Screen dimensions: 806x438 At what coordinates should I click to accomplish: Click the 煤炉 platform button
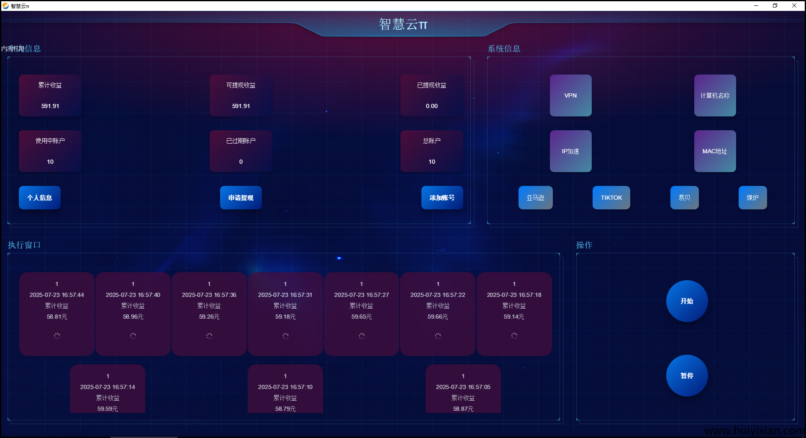[x=752, y=198]
